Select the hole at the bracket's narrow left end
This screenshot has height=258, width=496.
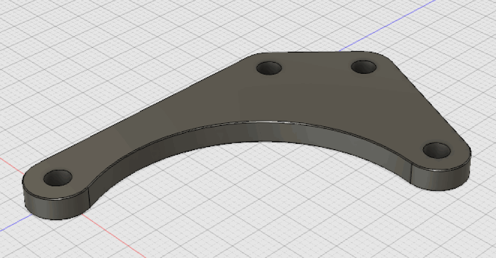pyautogui.click(x=58, y=178)
